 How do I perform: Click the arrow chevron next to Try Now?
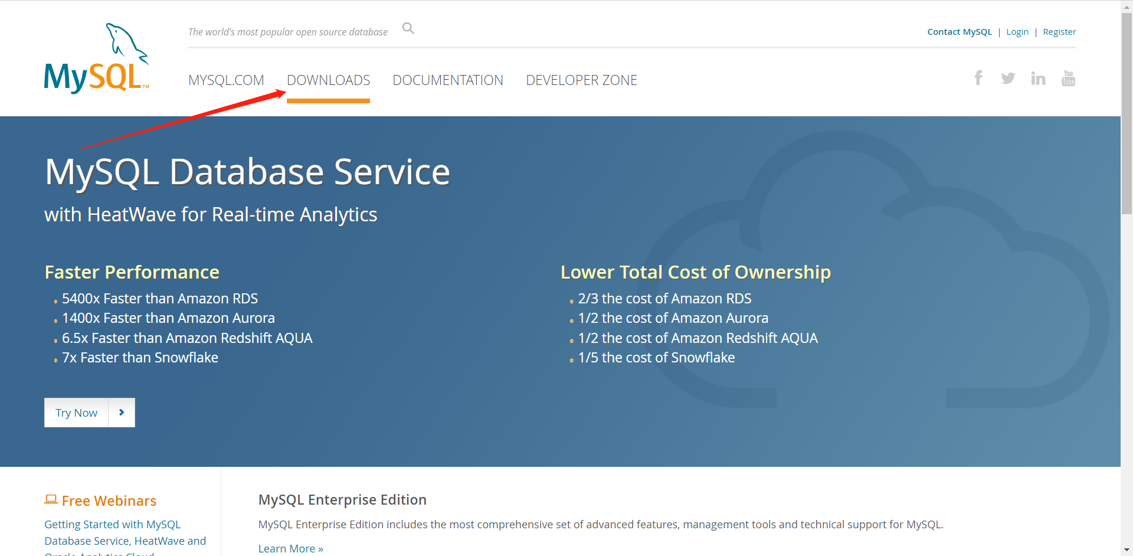(x=122, y=413)
